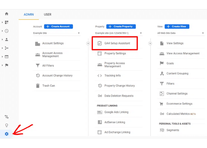Open the All Web Site Data view dropdown
The image size is (207, 148).
coord(181,33)
